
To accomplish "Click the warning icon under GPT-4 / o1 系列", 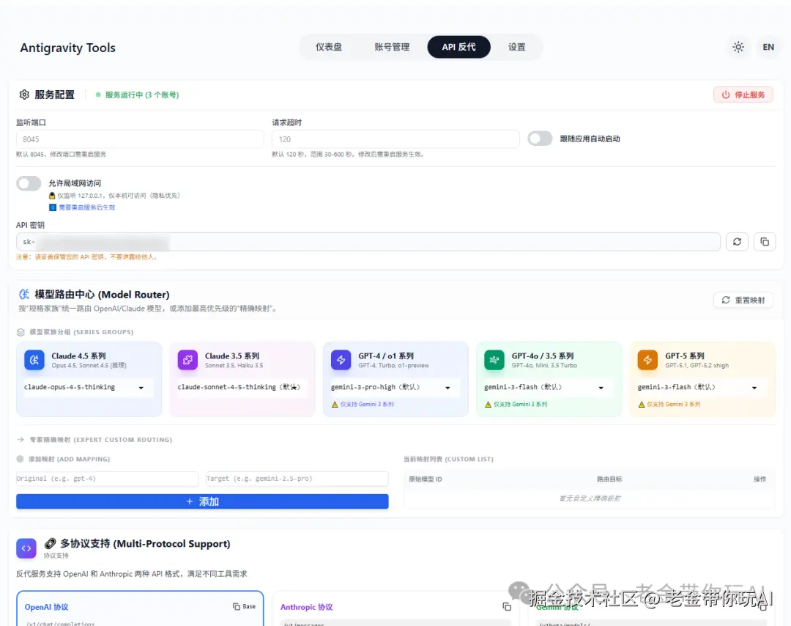I will click(x=335, y=405).
